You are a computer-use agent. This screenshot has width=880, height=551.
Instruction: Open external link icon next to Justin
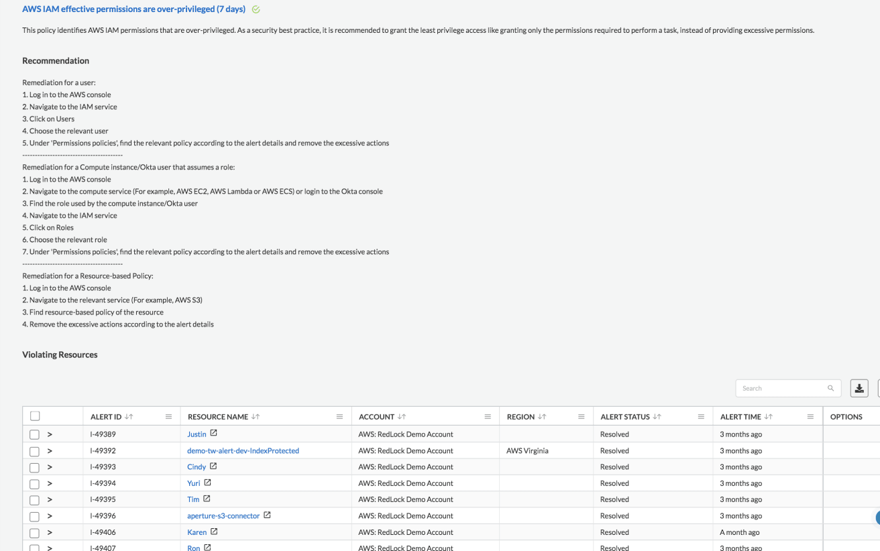(x=214, y=434)
